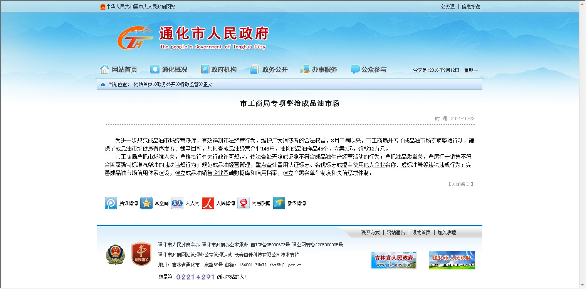Click the 行政监管 breadcrumb link
The width and height of the screenshot is (586, 289).
(190, 84)
